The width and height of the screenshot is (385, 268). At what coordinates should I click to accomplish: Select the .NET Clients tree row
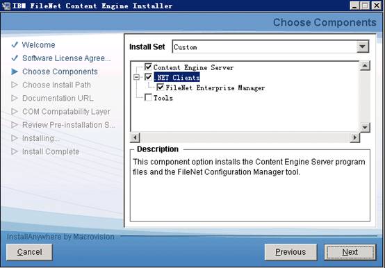[177, 77]
